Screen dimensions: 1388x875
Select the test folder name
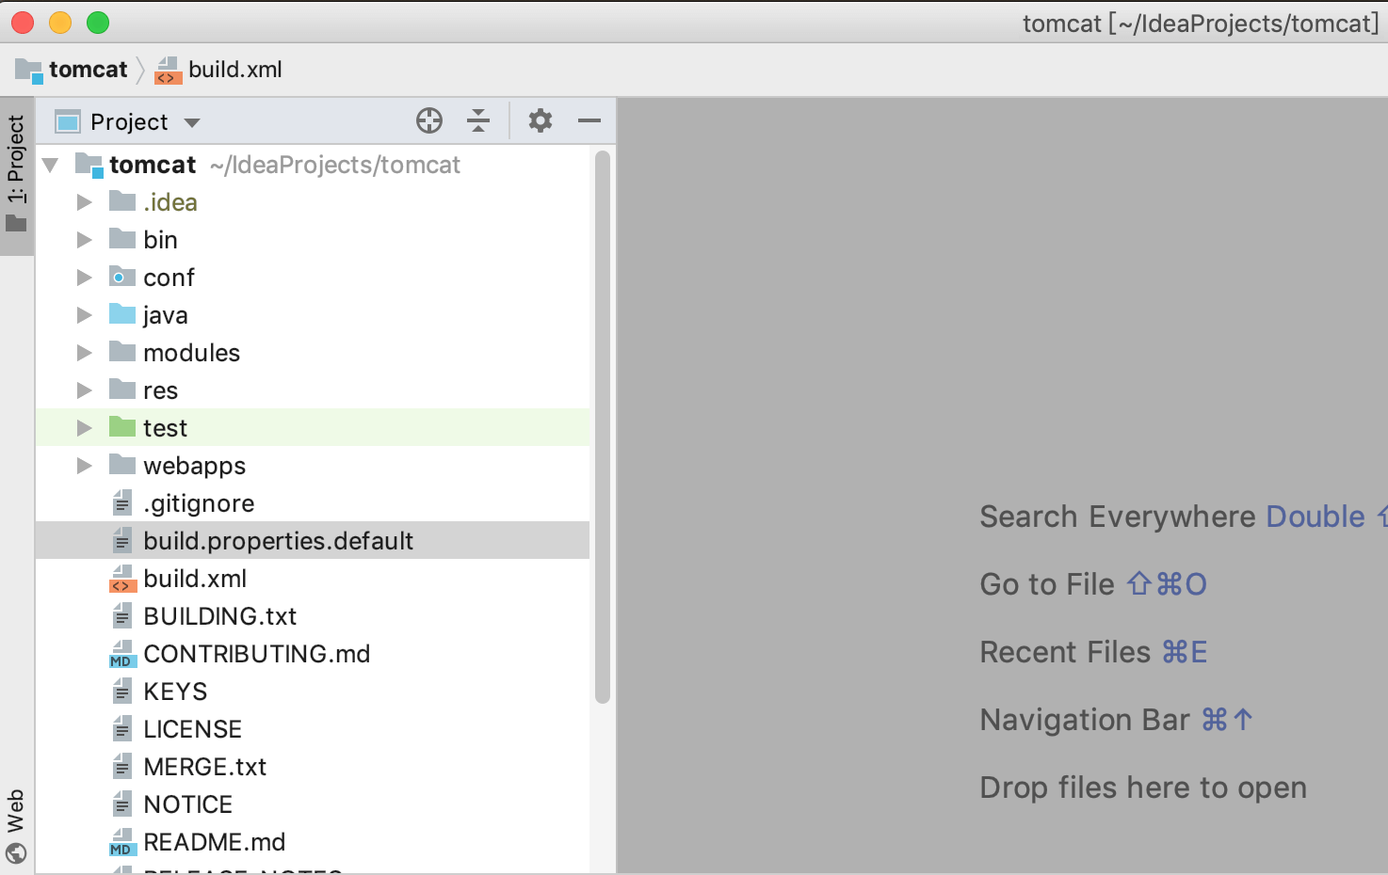(166, 428)
